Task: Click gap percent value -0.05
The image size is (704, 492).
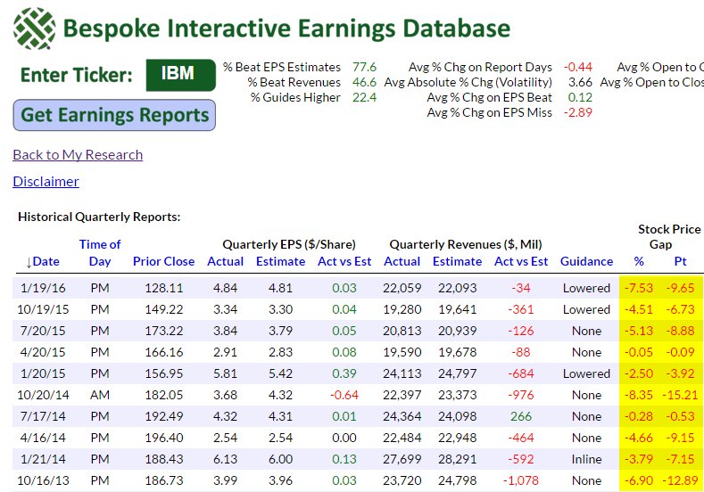Action: point(639,352)
